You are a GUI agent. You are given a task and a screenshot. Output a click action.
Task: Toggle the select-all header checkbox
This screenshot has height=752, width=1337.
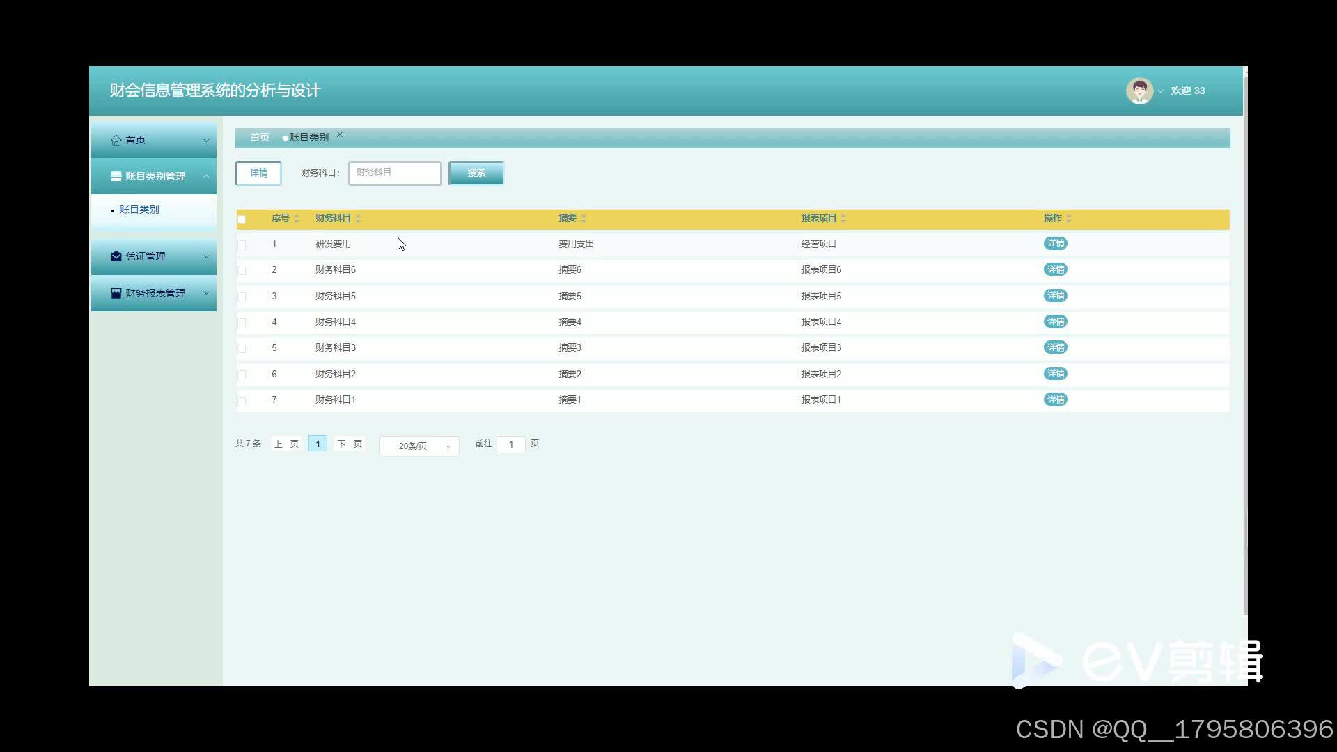[x=242, y=219]
